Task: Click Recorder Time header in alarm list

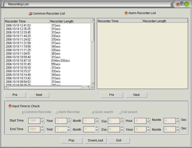Action: click(120, 21)
